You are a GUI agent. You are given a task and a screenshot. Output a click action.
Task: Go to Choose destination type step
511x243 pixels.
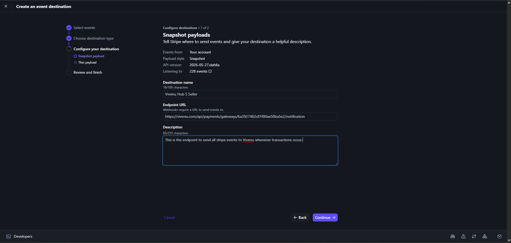coord(93,38)
